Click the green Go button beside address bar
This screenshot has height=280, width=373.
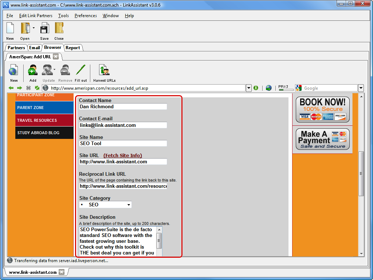tap(256, 88)
